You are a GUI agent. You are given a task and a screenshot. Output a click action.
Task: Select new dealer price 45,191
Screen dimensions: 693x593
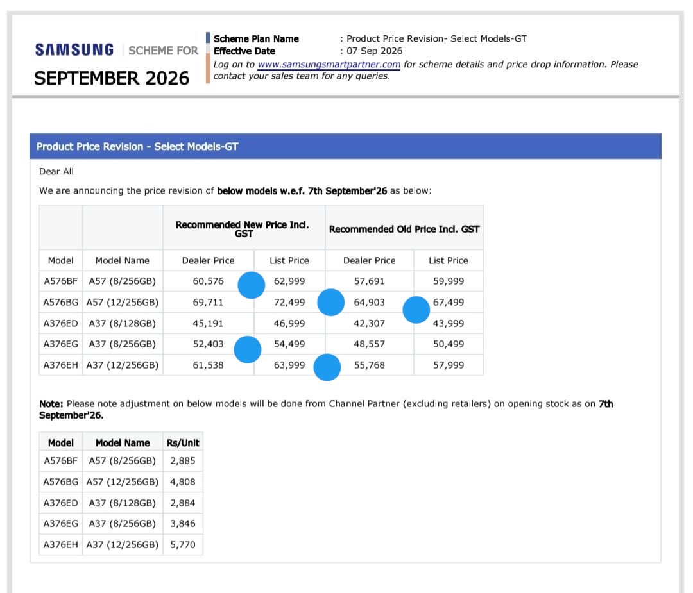pyautogui.click(x=208, y=324)
